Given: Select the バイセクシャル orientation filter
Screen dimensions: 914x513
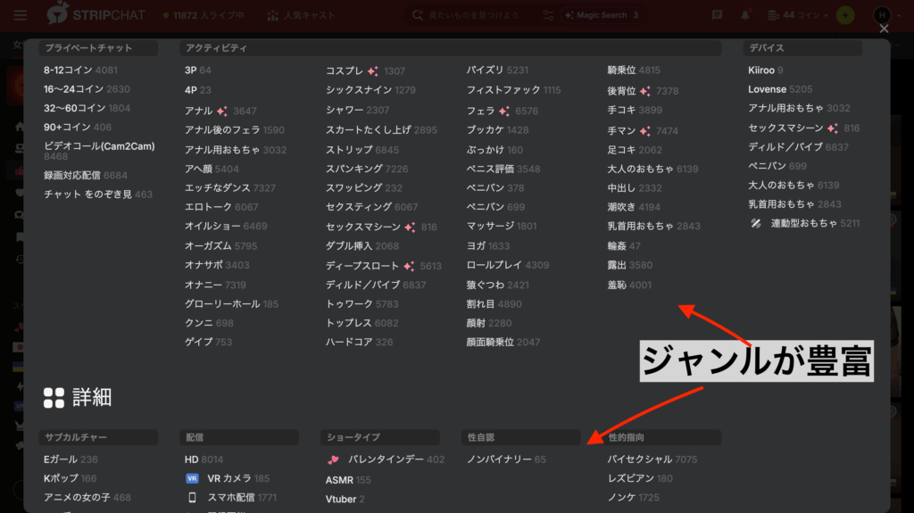Looking at the screenshot, I should [x=652, y=460].
